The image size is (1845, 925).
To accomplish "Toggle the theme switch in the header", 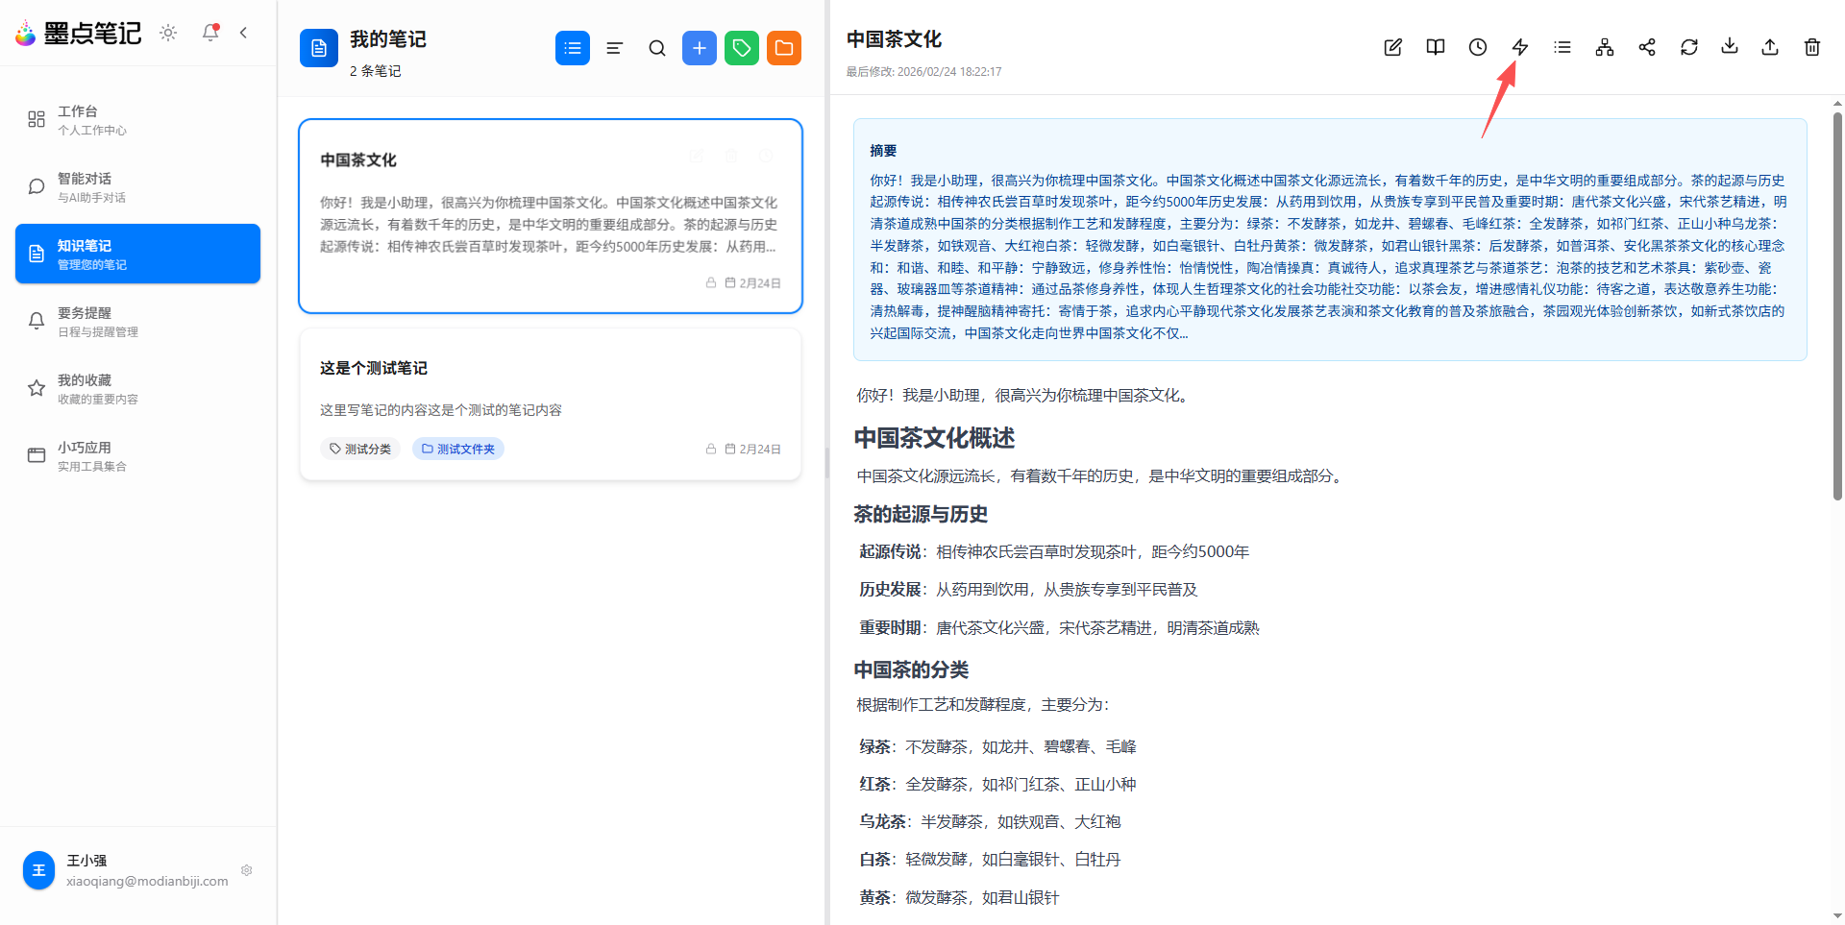I will (167, 33).
